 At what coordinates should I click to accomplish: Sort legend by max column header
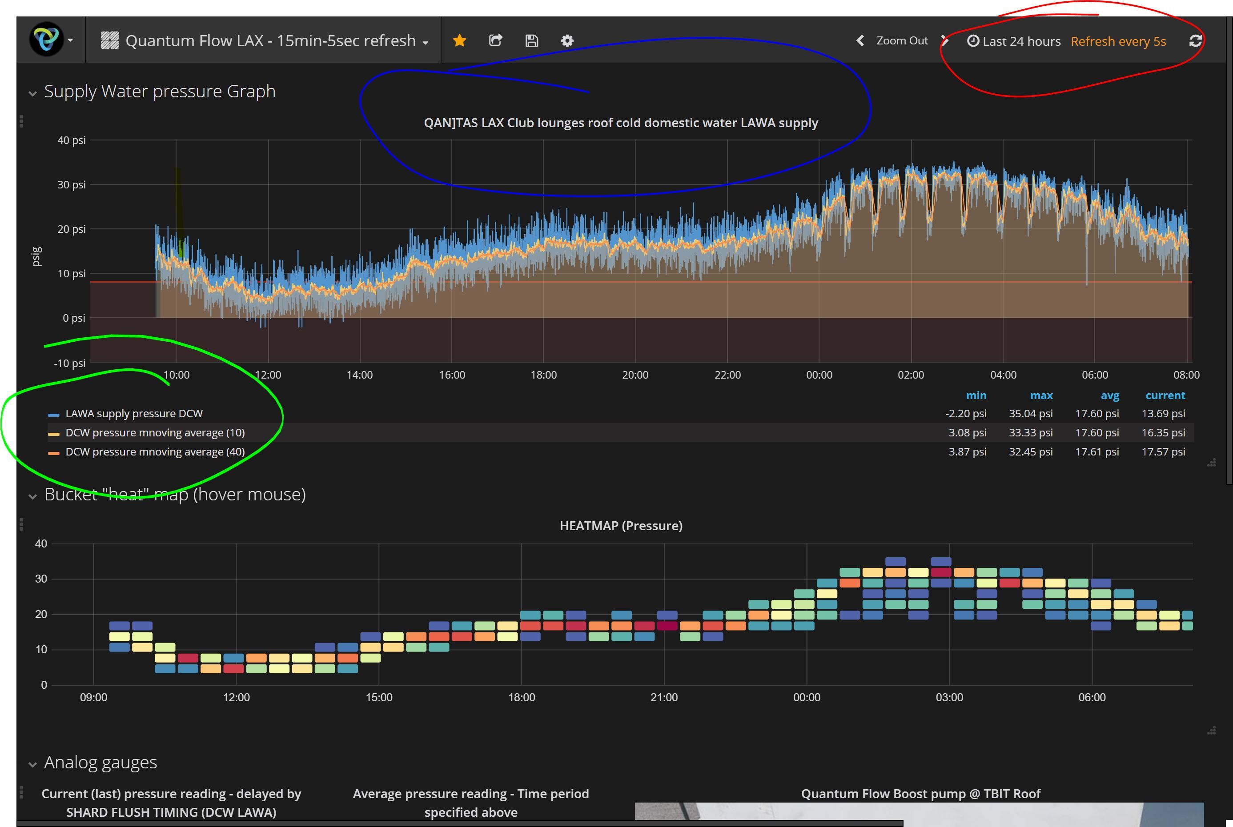1041,396
